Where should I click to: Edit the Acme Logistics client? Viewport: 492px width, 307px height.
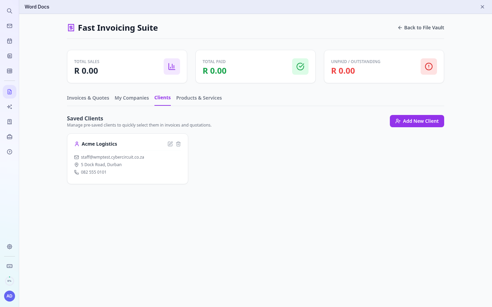click(x=170, y=144)
